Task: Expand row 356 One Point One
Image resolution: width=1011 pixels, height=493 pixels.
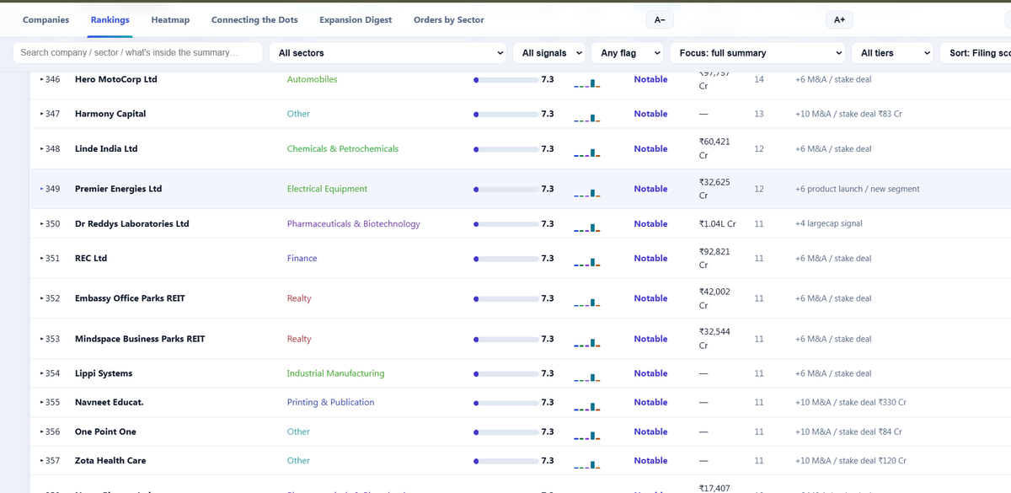Action: point(42,431)
